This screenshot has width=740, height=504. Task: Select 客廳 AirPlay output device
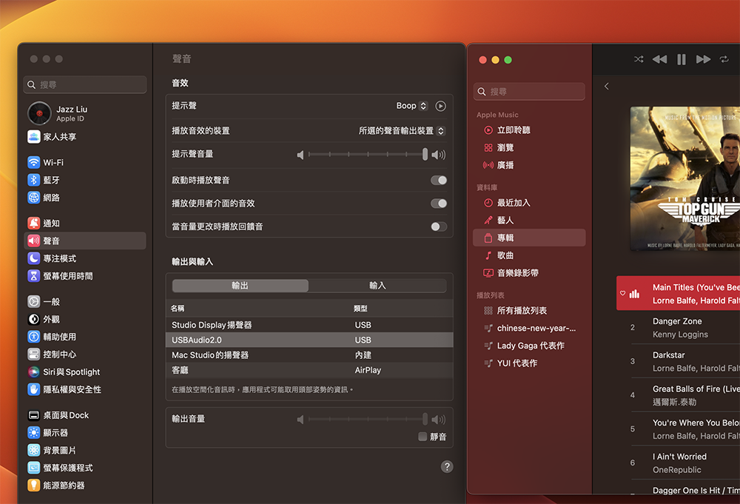click(309, 370)
